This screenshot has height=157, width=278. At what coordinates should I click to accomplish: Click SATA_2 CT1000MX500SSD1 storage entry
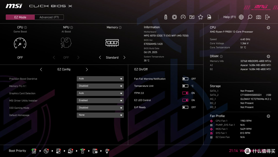coord(240,95)
